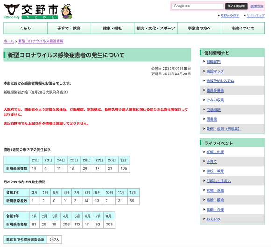Viewport: 271px width, 247px height.
Task: Click the 公開日 2020年04月16日 text
Action: (171, 69)
